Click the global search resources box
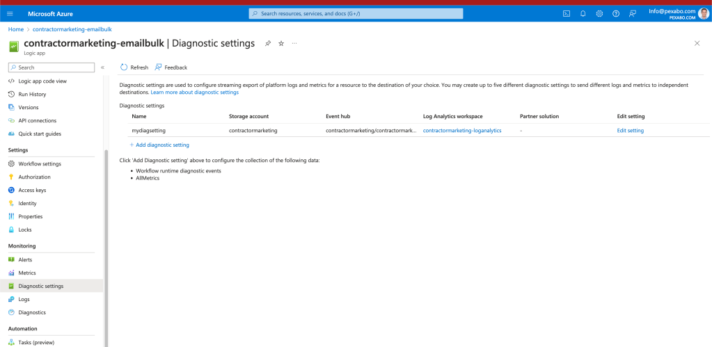This screenshot has width=712, height=347. click(x=356, y=14)
